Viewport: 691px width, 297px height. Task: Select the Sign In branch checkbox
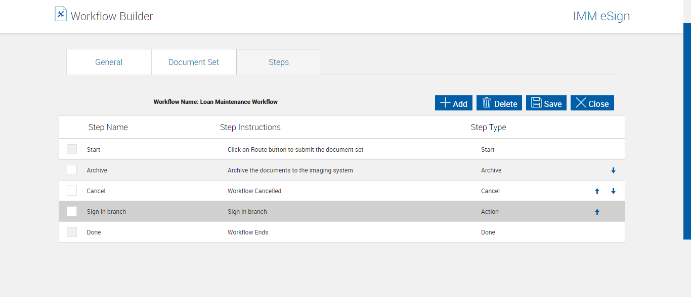click(72, 211)
